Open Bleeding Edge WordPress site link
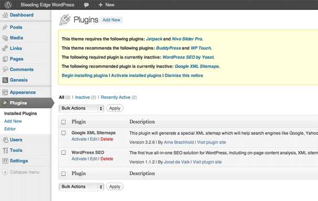 click(47, 5)
